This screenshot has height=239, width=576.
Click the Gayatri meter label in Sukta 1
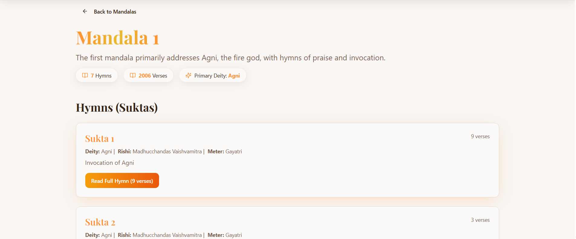[233, 151]
